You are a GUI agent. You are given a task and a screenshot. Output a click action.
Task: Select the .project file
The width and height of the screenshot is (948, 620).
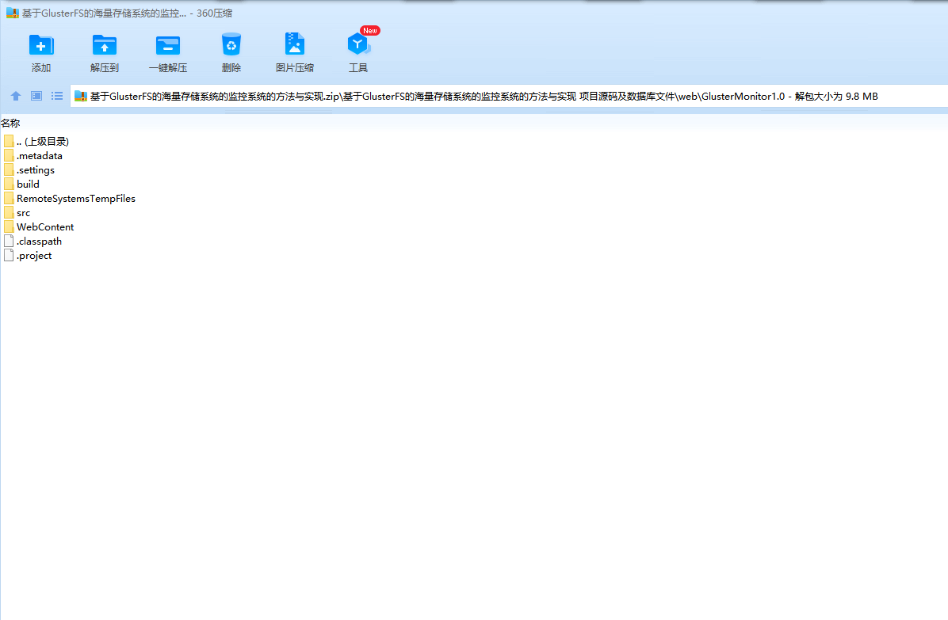28,256
